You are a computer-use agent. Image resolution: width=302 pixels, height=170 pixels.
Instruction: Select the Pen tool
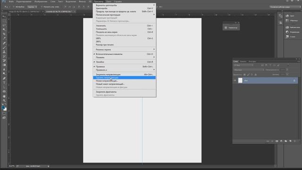tap(4, 78)
